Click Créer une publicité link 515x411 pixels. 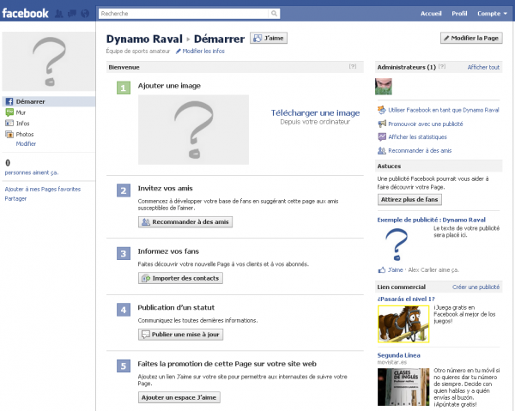(x=476, y=287)
